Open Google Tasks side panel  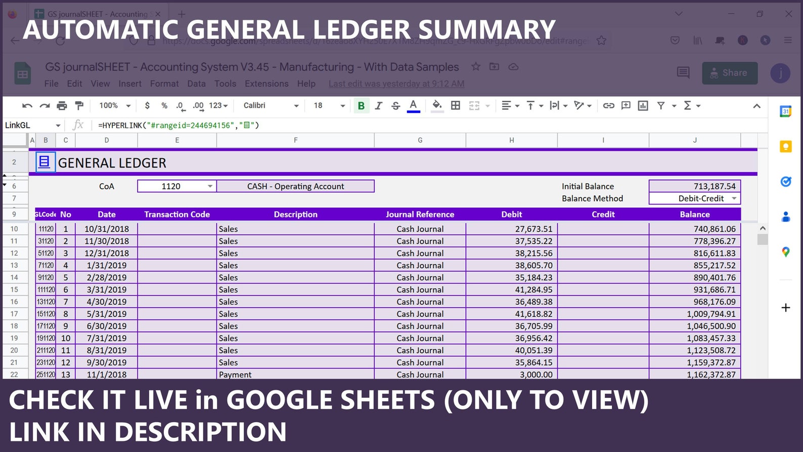(785, 181)
